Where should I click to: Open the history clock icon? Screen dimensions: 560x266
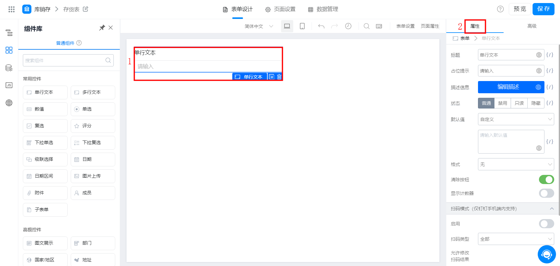[348, 26]
